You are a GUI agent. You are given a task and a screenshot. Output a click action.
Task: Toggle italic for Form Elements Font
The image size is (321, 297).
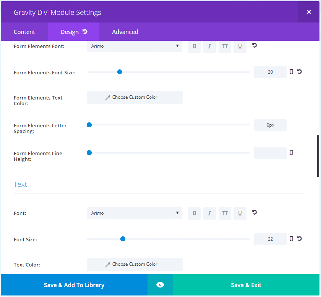pos(209,47)
